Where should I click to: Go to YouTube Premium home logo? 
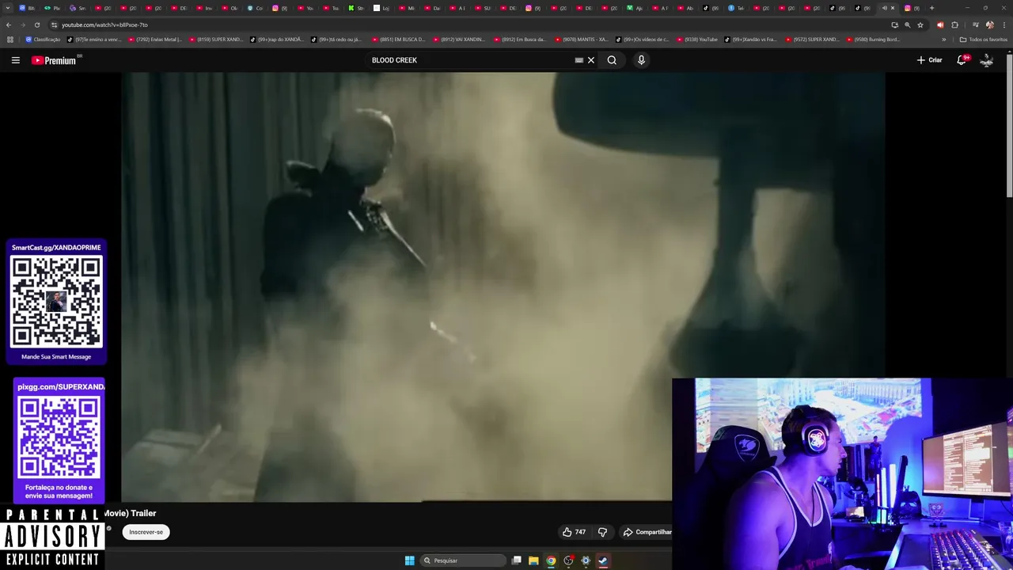click(x=54, y=60)
